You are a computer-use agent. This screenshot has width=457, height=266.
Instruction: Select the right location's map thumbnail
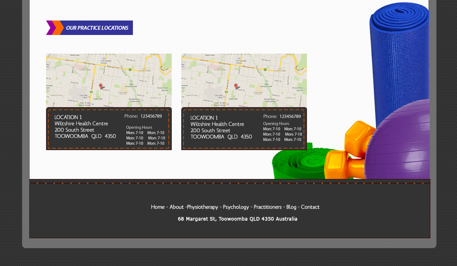click(x=244, y=80)
